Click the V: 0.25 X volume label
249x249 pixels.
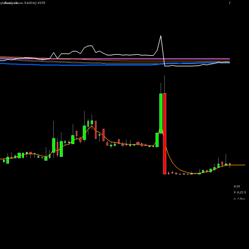tap(240, 192)
